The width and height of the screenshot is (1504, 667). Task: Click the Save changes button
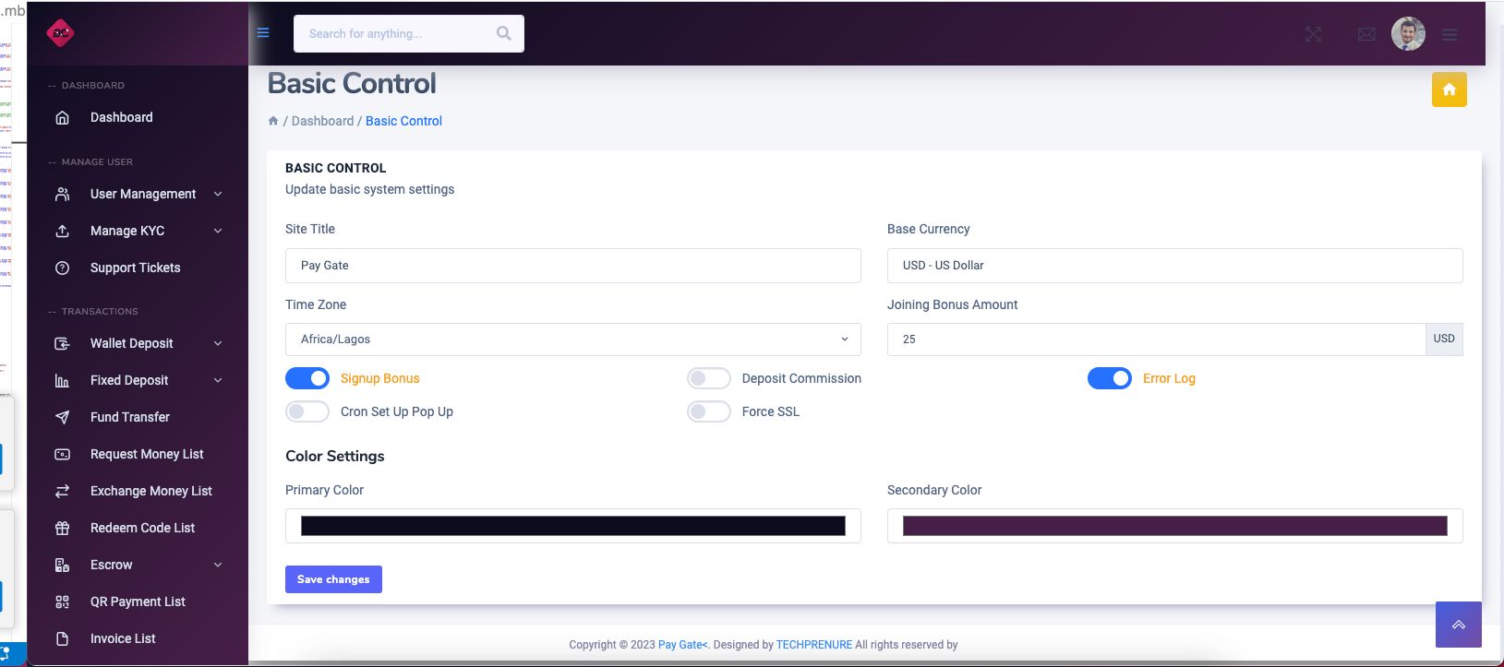pyautogui.click(x=333, y=579)
